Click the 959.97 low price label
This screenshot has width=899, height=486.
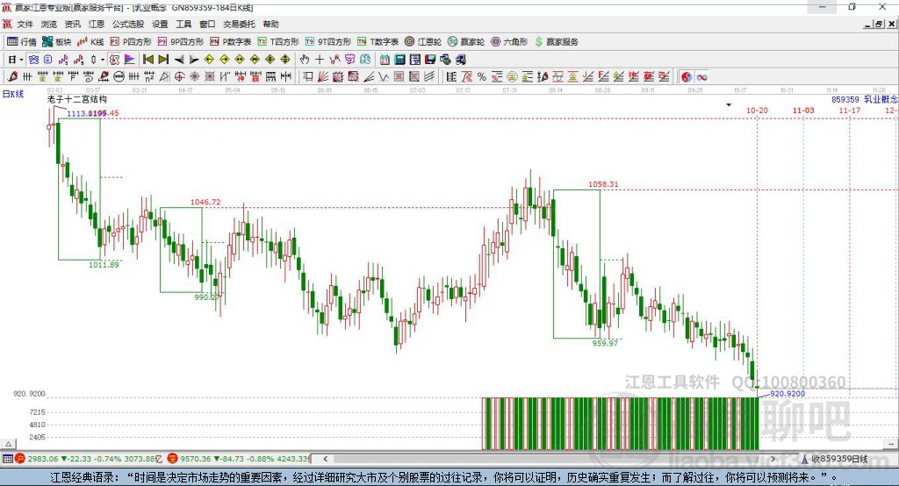point(605,343)
